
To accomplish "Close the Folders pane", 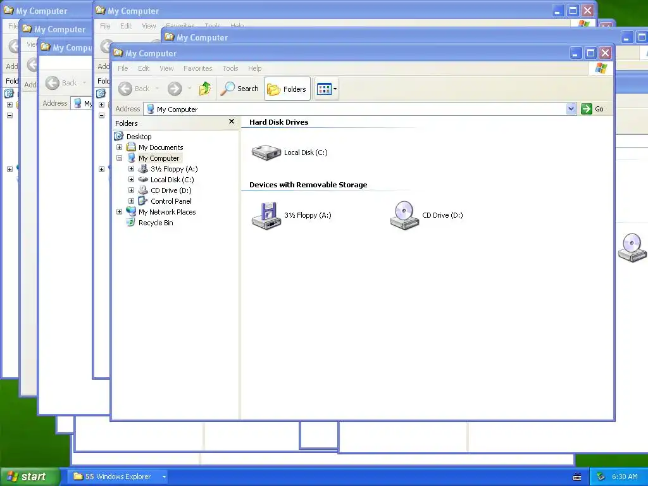I will click(232, 121).
